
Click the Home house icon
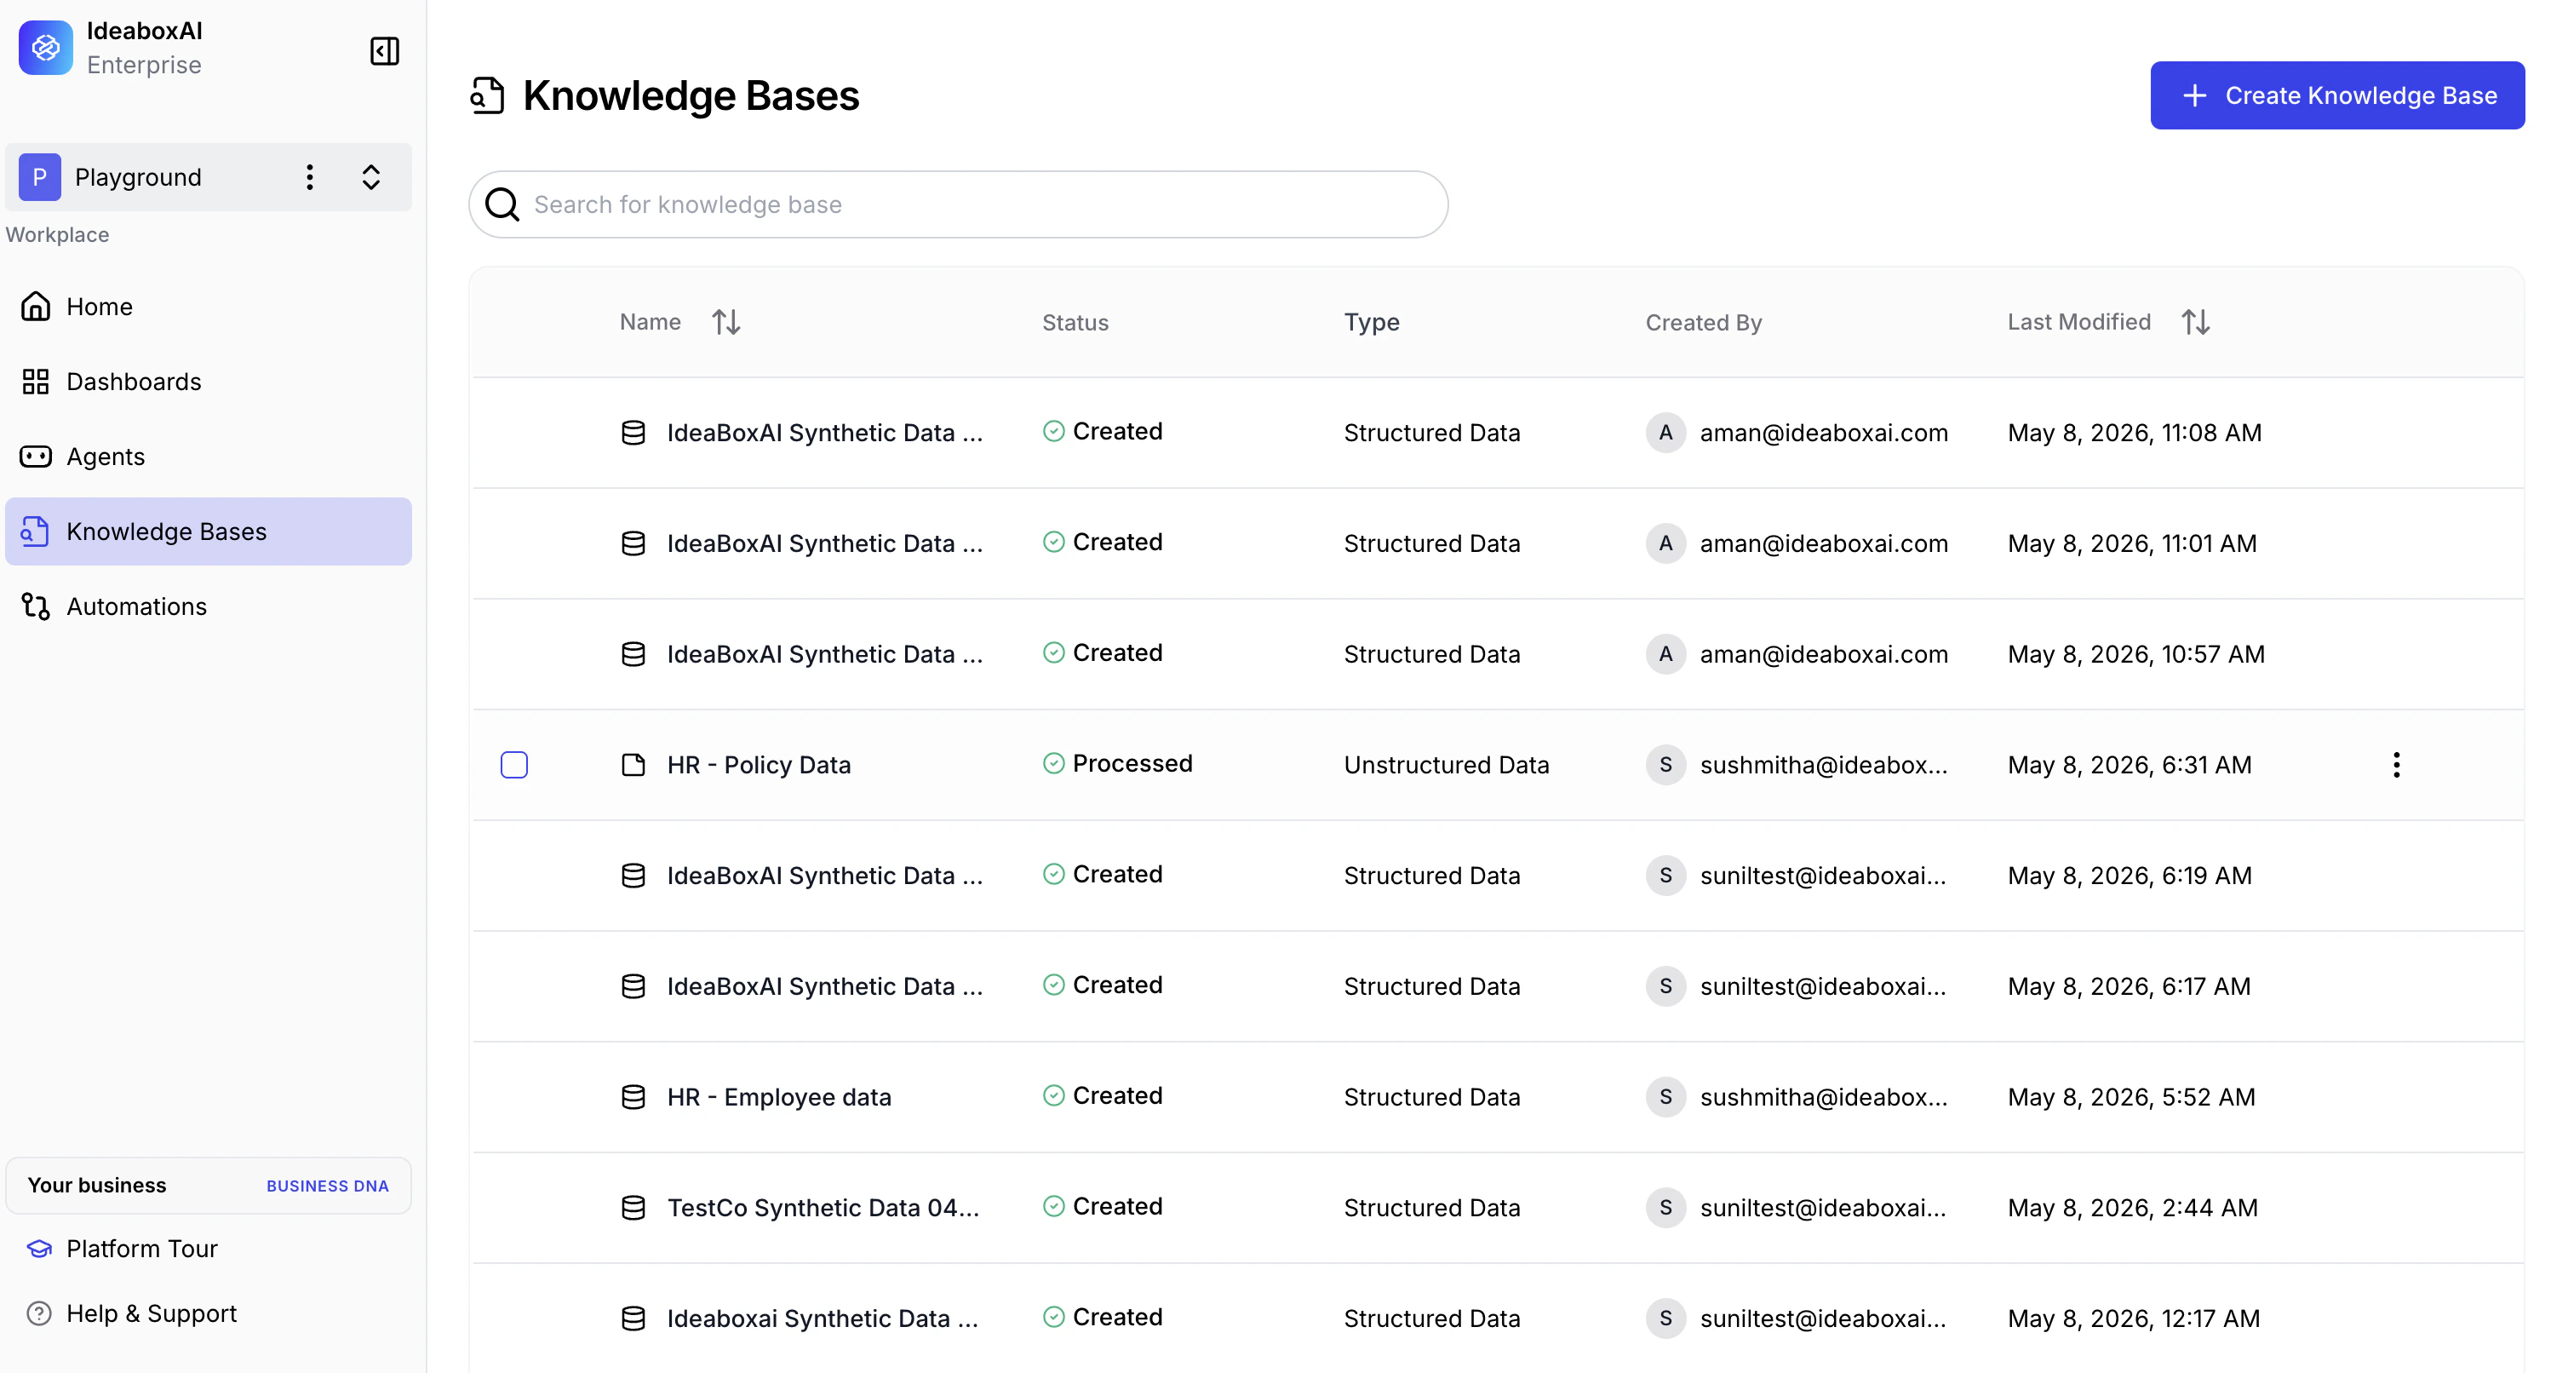pos(36,307)
